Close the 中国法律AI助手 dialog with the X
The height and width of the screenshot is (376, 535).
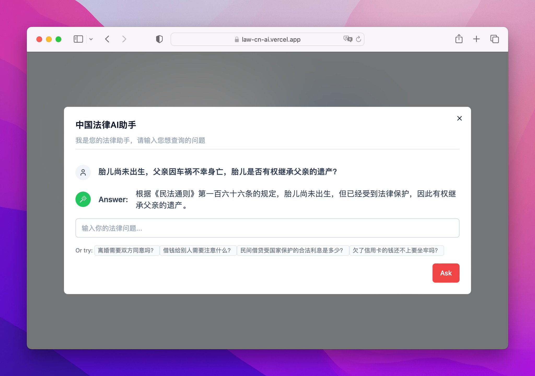[x=460, y=118]
